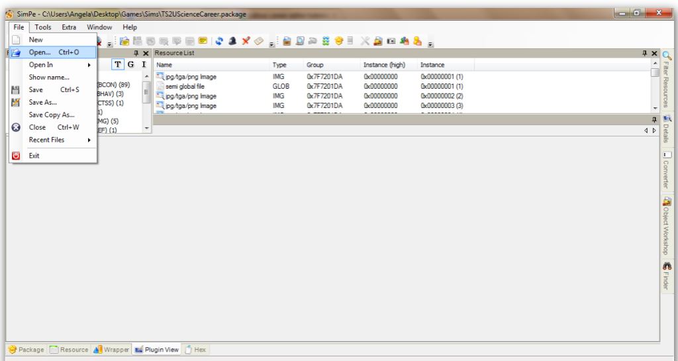
Task: Toggle the G group view button
Action: coord(130,64)
